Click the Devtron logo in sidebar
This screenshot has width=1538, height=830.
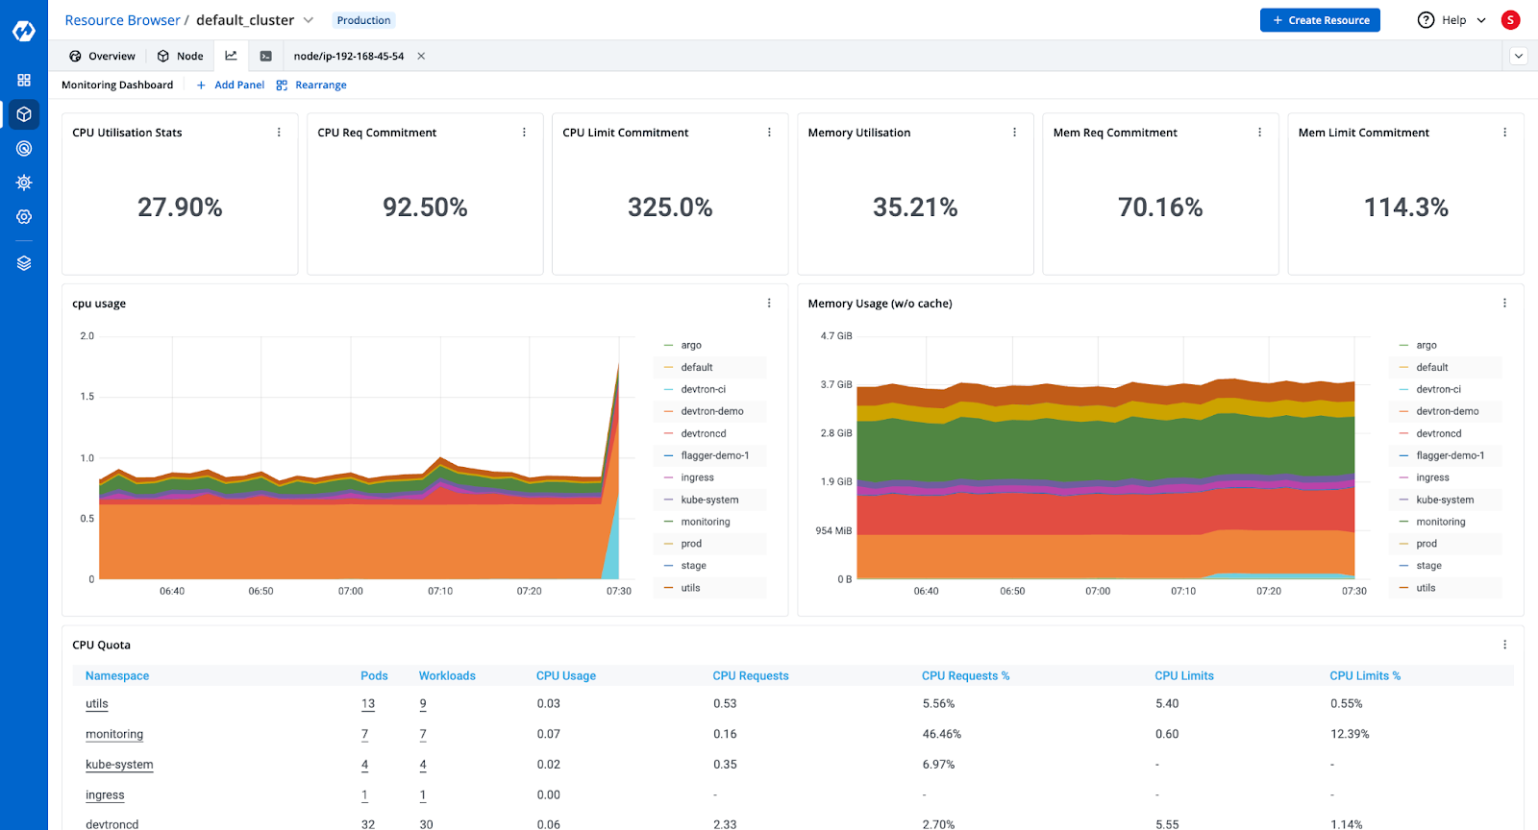(24, 31)
